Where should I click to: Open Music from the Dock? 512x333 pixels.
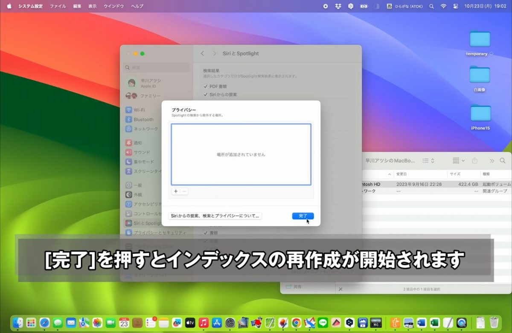click(204, 323)
